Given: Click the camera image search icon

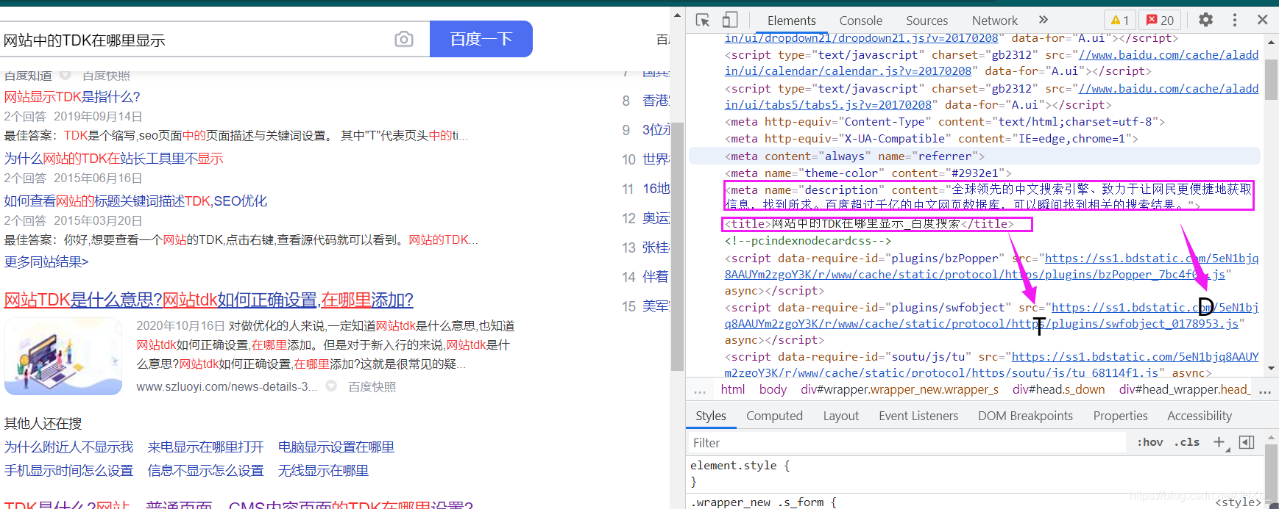Looking at the screenshot, I should [x=404, y=39].
